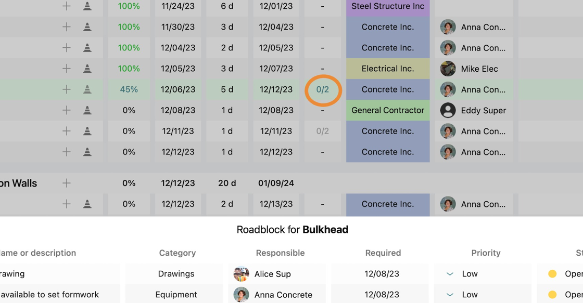Image resolution: width=583 pixels, height=303 pixels.
Task: Click the 45% progress value
Action: [129, 89]
